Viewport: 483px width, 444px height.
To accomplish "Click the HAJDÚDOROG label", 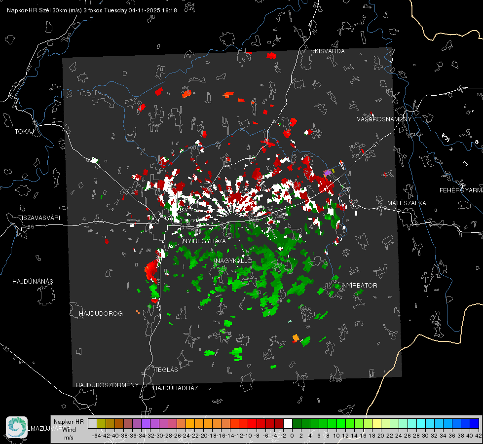I will coord(101,314).
